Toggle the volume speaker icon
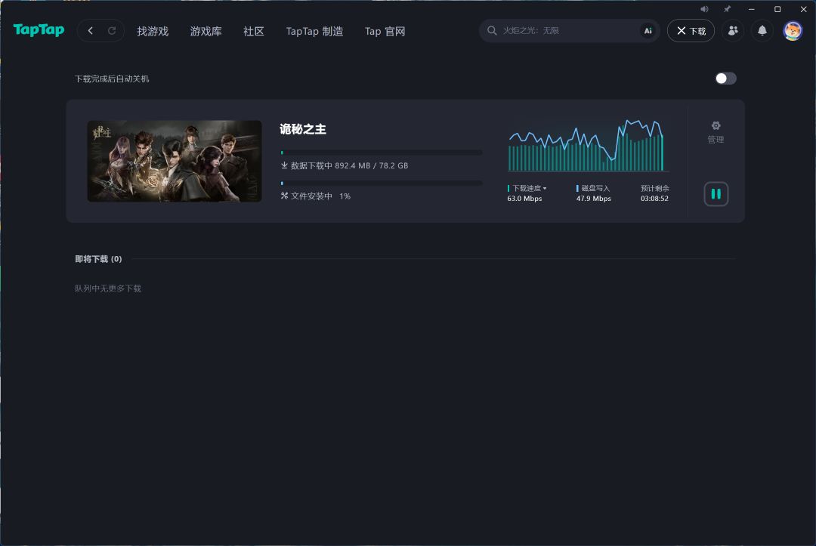 (x=704, y=9)
